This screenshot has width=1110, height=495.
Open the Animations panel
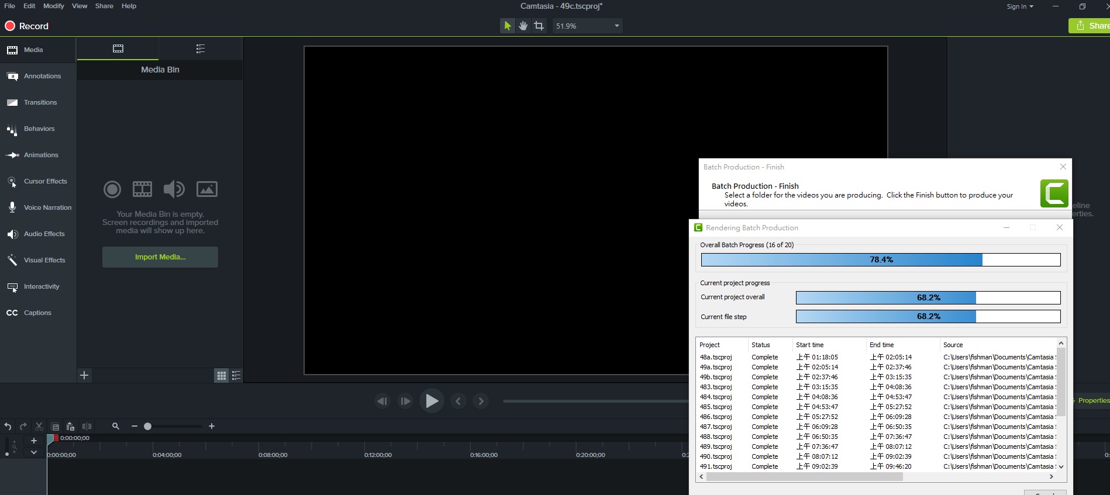(x=38, y=155)
